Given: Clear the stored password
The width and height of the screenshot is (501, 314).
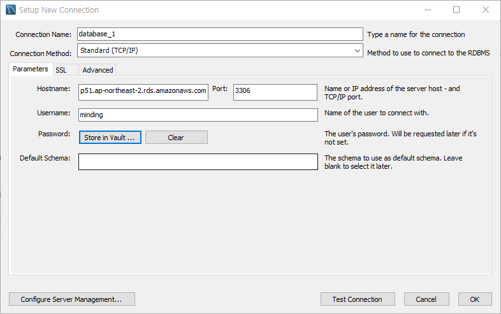Looking at the screenshot, I should [177, 138].
